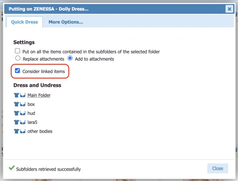Dress the box folder via shirt icon
This screenshot has height=181, width=238.
tap(17, 104)
